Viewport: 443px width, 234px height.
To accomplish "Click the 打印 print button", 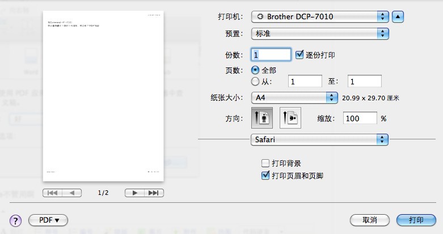I will tap(416, 220).
